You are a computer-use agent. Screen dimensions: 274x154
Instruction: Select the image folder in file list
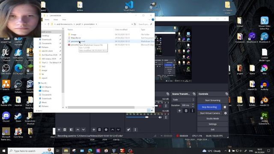click(x=74, y=34)
